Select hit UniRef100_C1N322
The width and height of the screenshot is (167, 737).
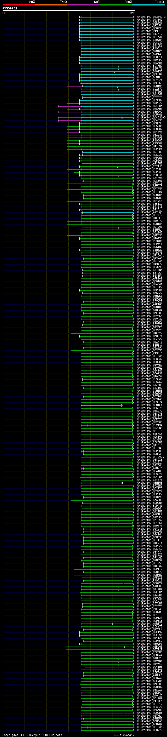pyautogui.click(x=150, y=250)
